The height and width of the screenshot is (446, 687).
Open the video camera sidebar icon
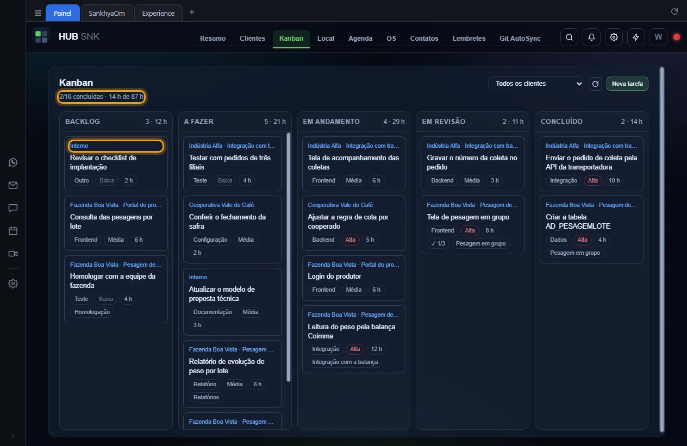[13, 254]
